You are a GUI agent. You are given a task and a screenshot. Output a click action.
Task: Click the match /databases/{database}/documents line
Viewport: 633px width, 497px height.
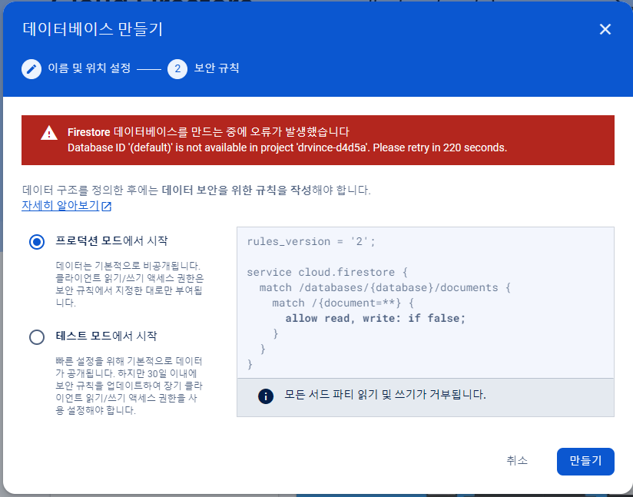385,288
